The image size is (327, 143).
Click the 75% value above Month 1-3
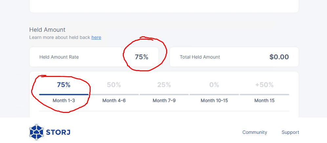[x=64, y=85]
